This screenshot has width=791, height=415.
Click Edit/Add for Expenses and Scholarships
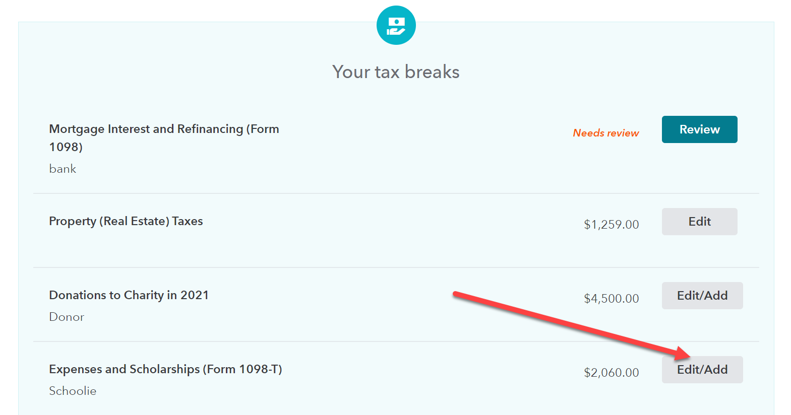tap(702, 370)
